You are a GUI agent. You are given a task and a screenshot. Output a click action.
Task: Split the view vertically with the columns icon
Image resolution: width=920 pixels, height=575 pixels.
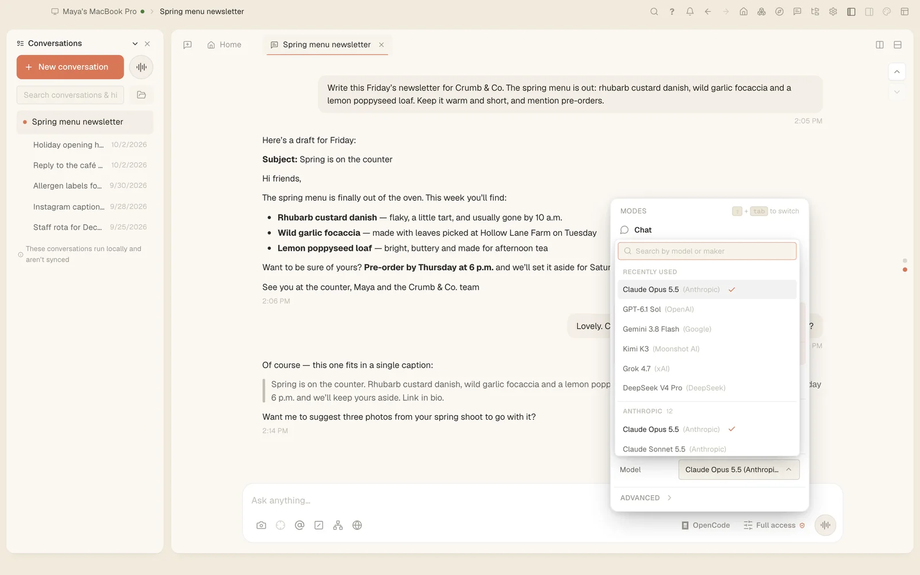point(880,45)
